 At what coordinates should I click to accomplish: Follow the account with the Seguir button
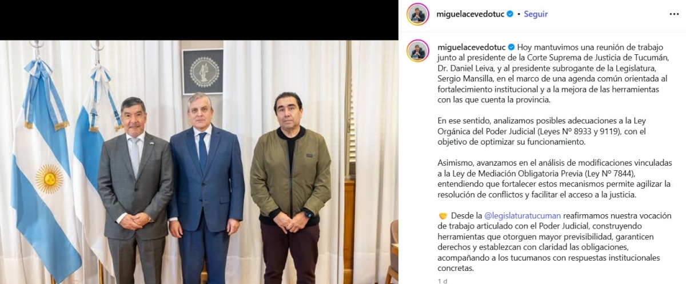click(x=536, y=14)
